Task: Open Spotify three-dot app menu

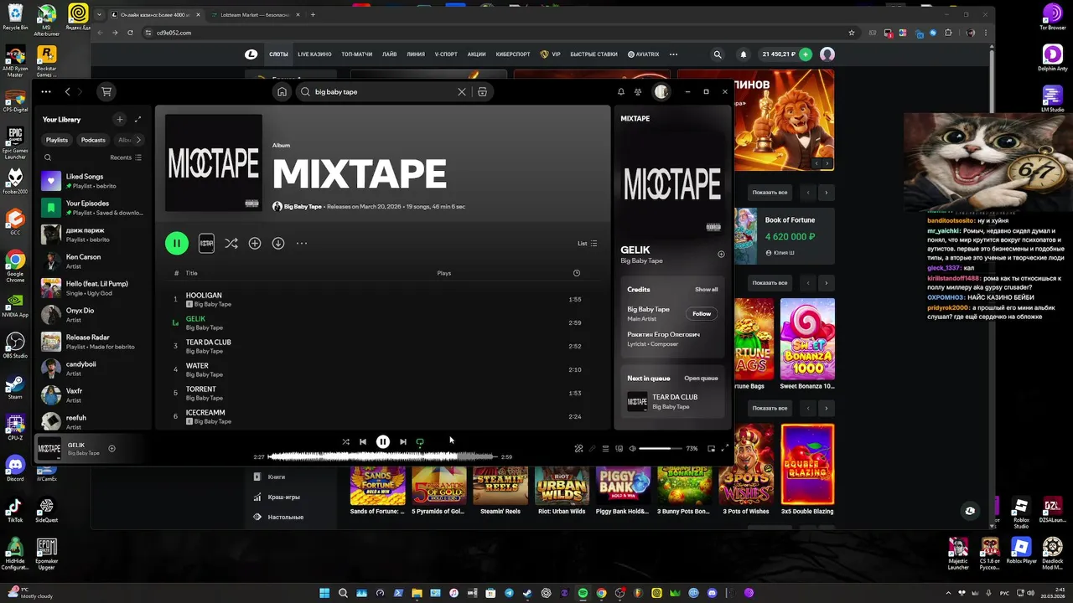Action: point(45,91)
